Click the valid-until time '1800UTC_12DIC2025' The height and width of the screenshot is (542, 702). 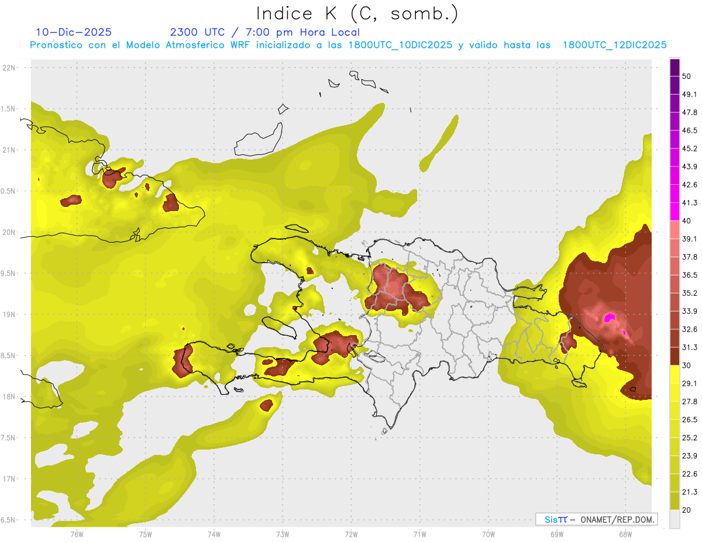coord(615,45)
